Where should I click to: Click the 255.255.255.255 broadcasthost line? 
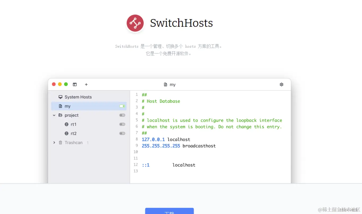pos(179,146)
